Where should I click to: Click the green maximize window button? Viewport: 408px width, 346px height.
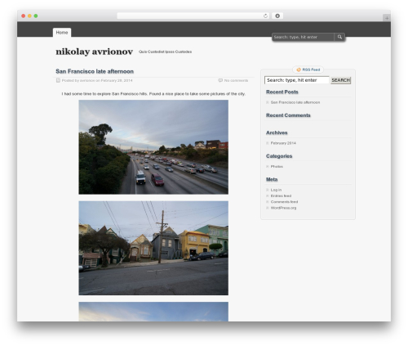(36, 16)
